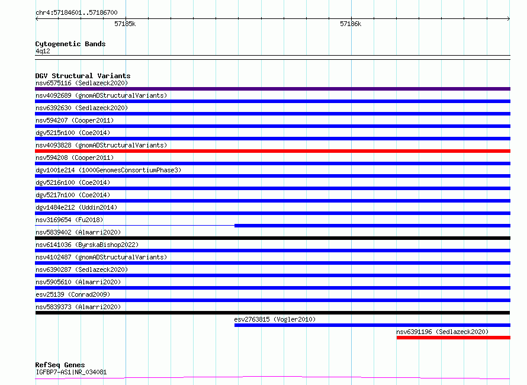Click the black bar under nsv5839402
This screenshot has width=527, height=385.
[x=272, y=238]
